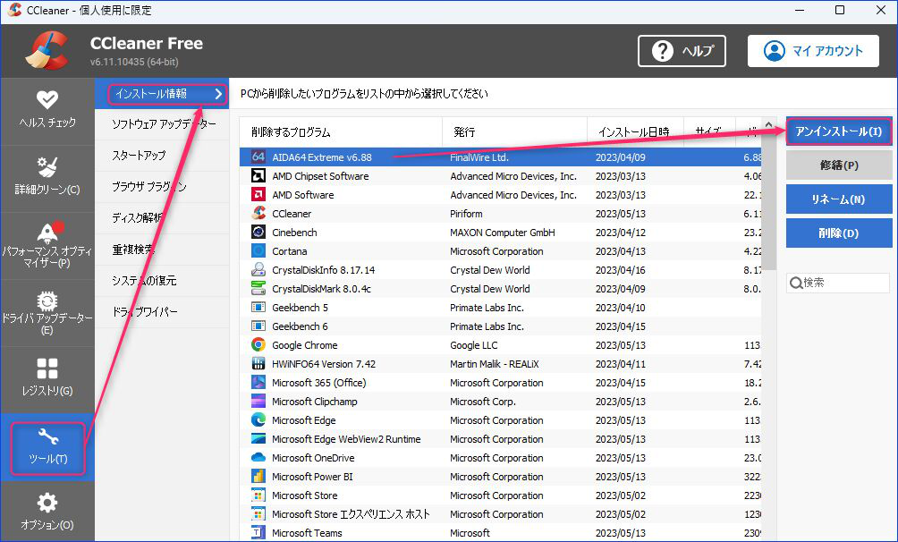Click the Microsoft Store icon in the list
The width and height of the screenshot is (898, 542).
point(258,495)
